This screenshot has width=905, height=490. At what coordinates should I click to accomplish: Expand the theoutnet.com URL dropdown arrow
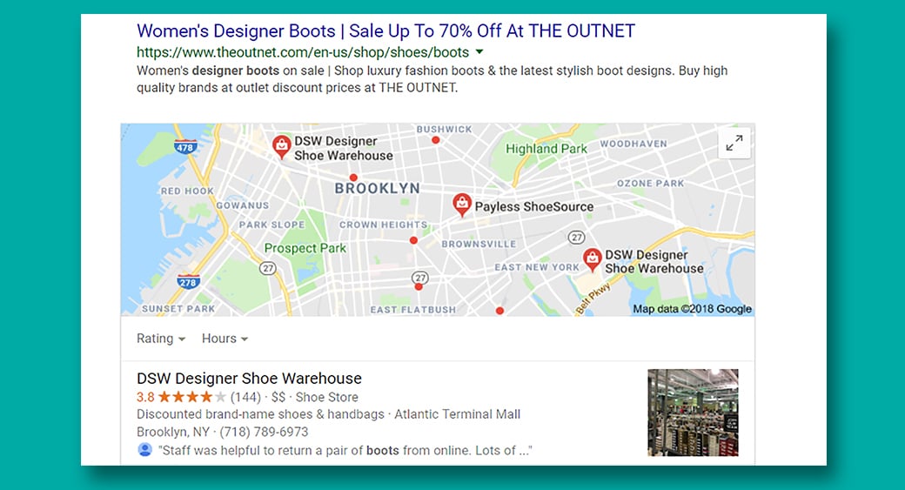(479, 52)
